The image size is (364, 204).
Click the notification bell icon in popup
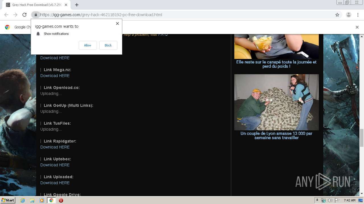38,34
